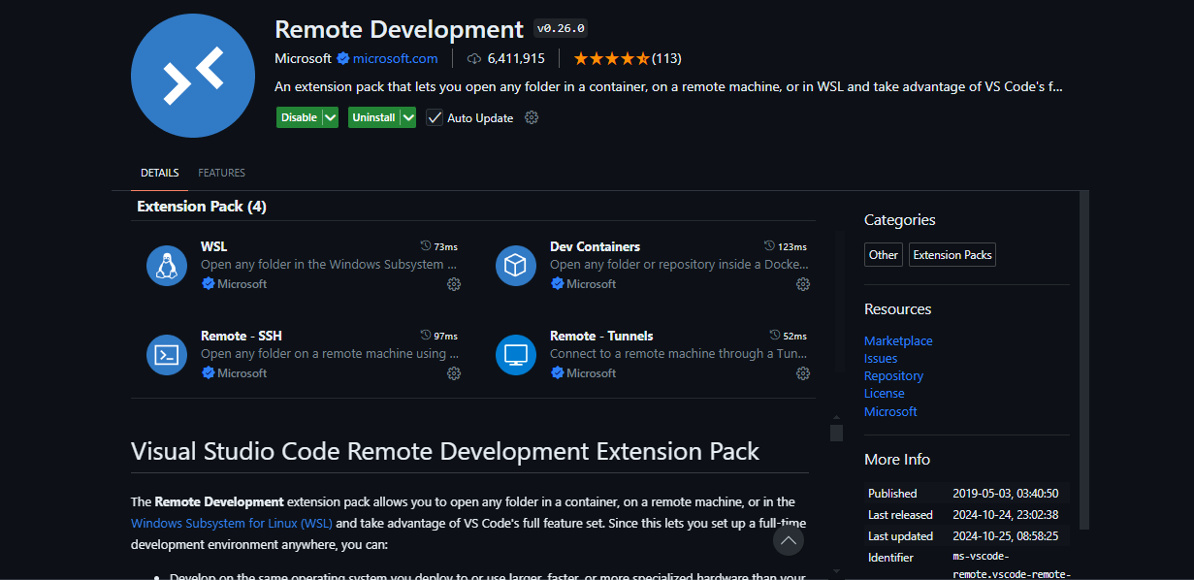Select the Other category tag
Image resolution: width=1194 pixels, height=580 pixels.
[884, 255]
